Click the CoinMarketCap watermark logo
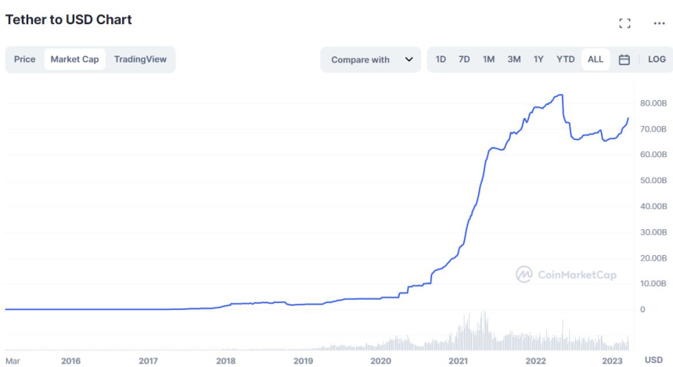 [566, 275]
